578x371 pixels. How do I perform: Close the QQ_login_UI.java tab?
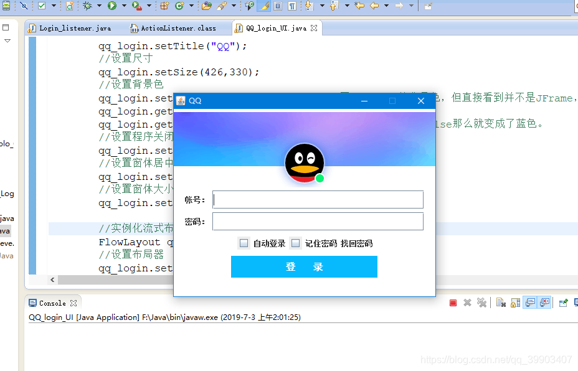314,28
